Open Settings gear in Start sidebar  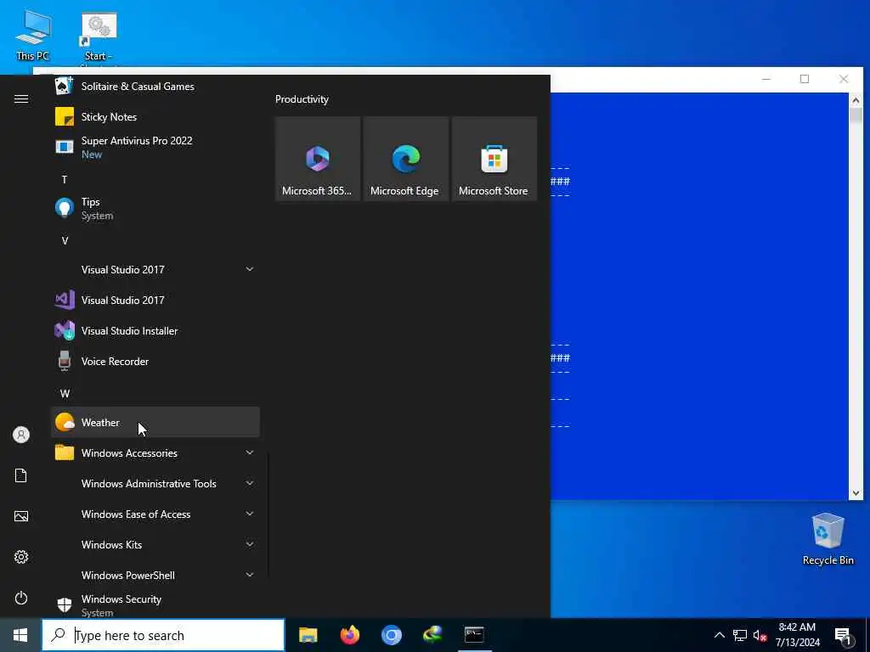(x=21, y=557)
